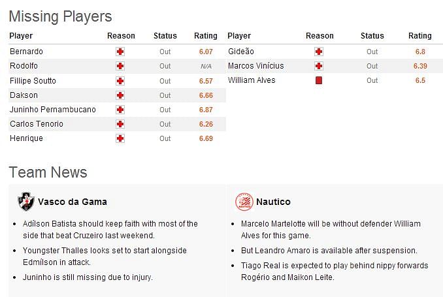443x297 pixels.
Task: Click the 6.87 rating for Juninho Pernambucano
Action: point(206,110)
